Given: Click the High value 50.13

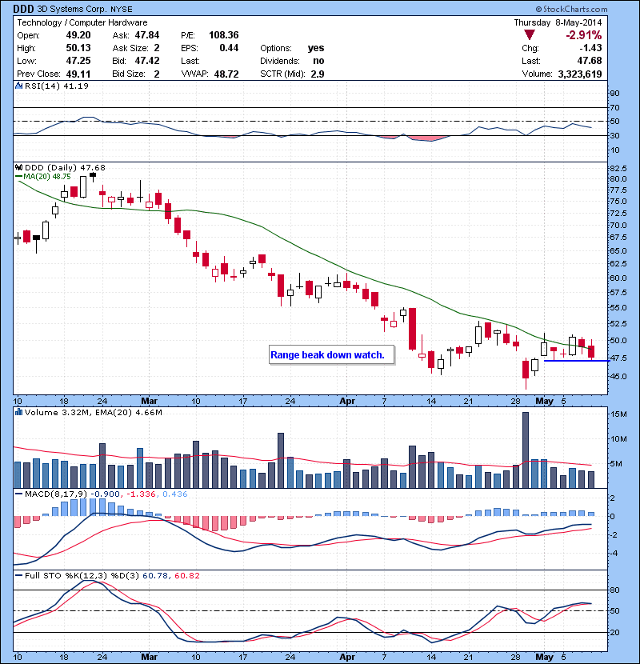Looking at the screenshot, I should [x=78, y=48].
